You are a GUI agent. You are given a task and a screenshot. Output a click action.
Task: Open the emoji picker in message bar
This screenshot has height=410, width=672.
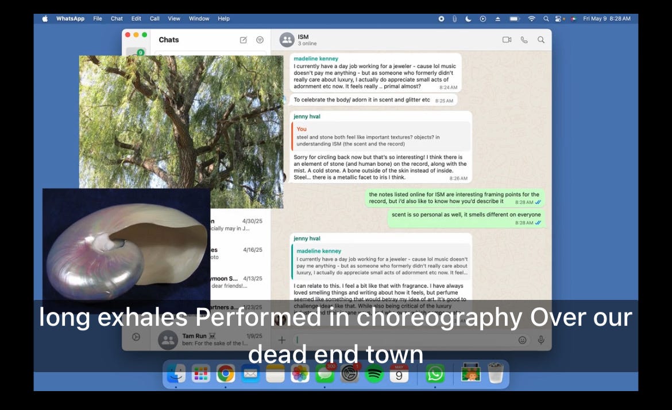(x=523, y=340)
